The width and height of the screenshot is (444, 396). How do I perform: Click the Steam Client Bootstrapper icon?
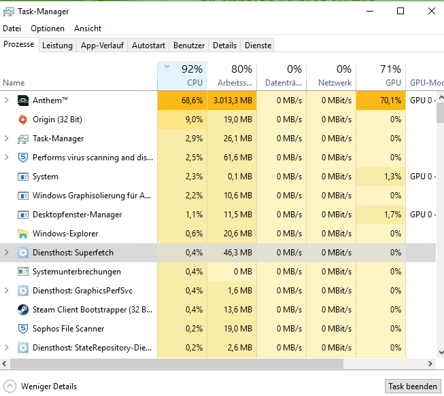point(22,310)
